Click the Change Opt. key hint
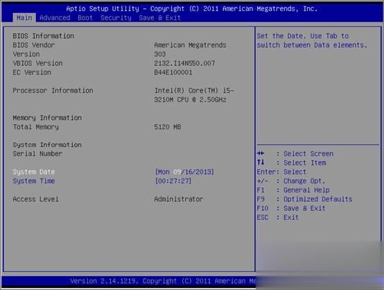The height and width of the screenshot is (290, 384). pyautogui.click(x=291, y=181)
